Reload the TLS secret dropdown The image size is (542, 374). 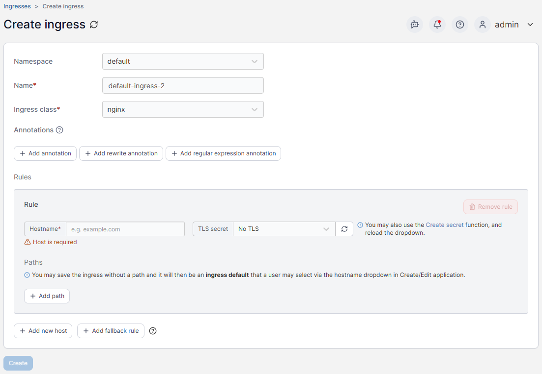(x=344, y=229)
